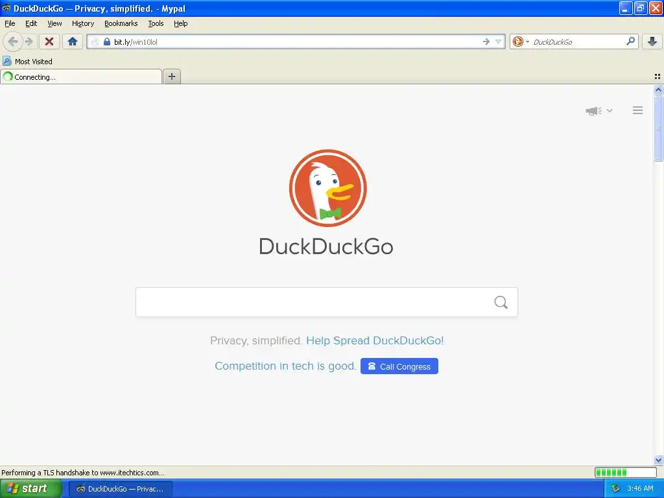The height and width of the screenshot is (498, 664).
Task: Select the Connecting... tab
Action: coord(81,77)
